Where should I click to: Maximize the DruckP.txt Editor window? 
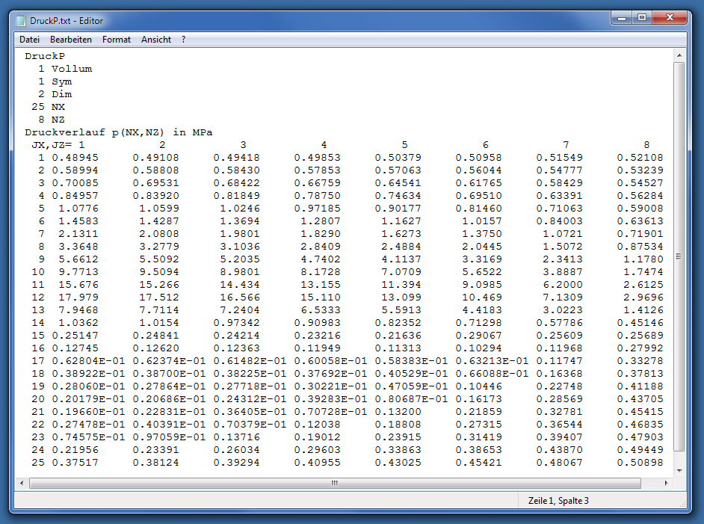click(x=642, y=18)
